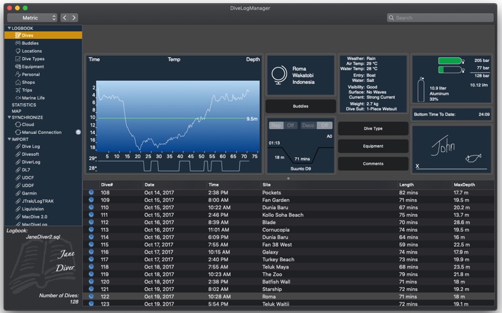Screen dimensions: 502x313
Task: Collapse the LOGBOOK tree section
Action: 9,29
